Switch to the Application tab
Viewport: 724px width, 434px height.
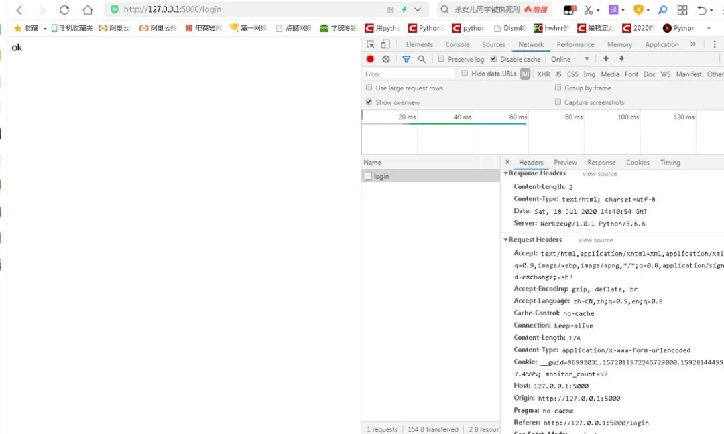pos(662,44)
